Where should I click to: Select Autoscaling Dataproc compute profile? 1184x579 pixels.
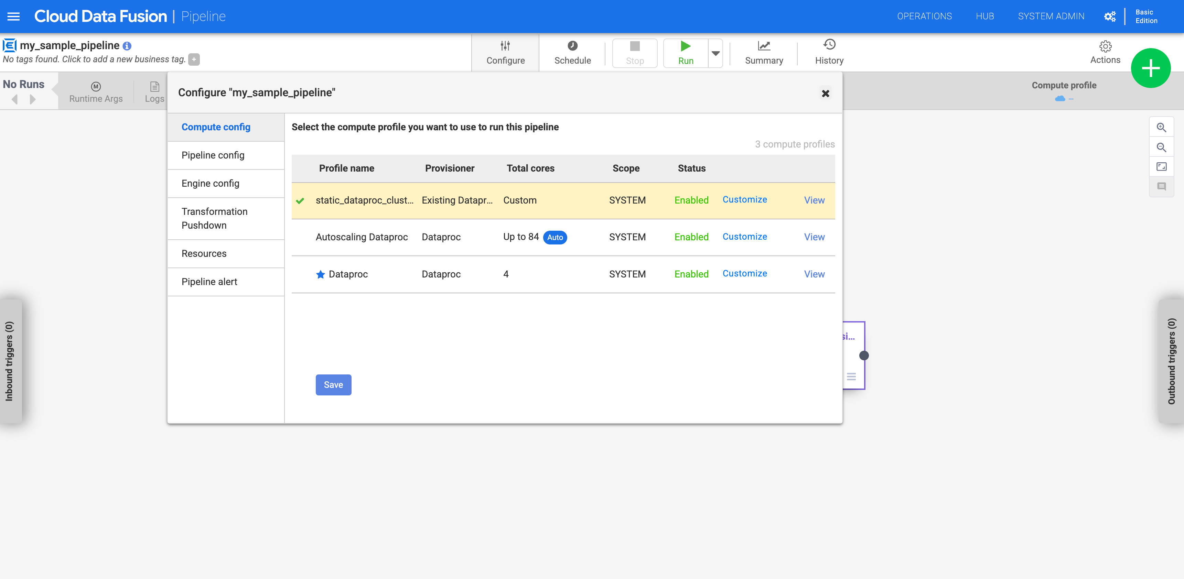click(x=362, y=237)
